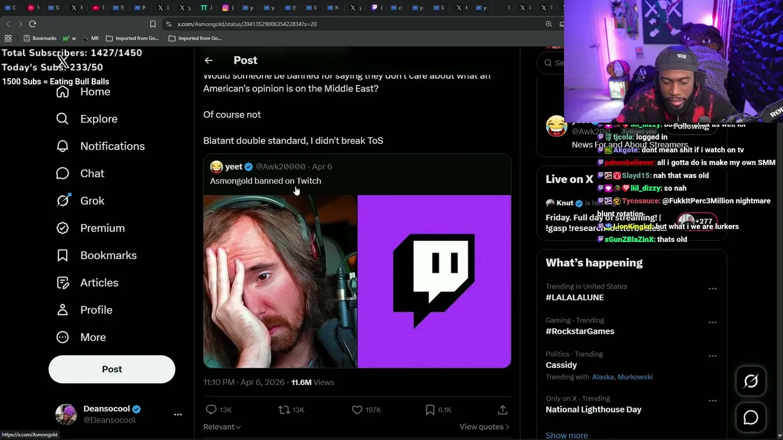Image resolution: width=783 pixels, height=440 pixels.
Task: Click the share icon under the post
Action: (x=502, y=409)
